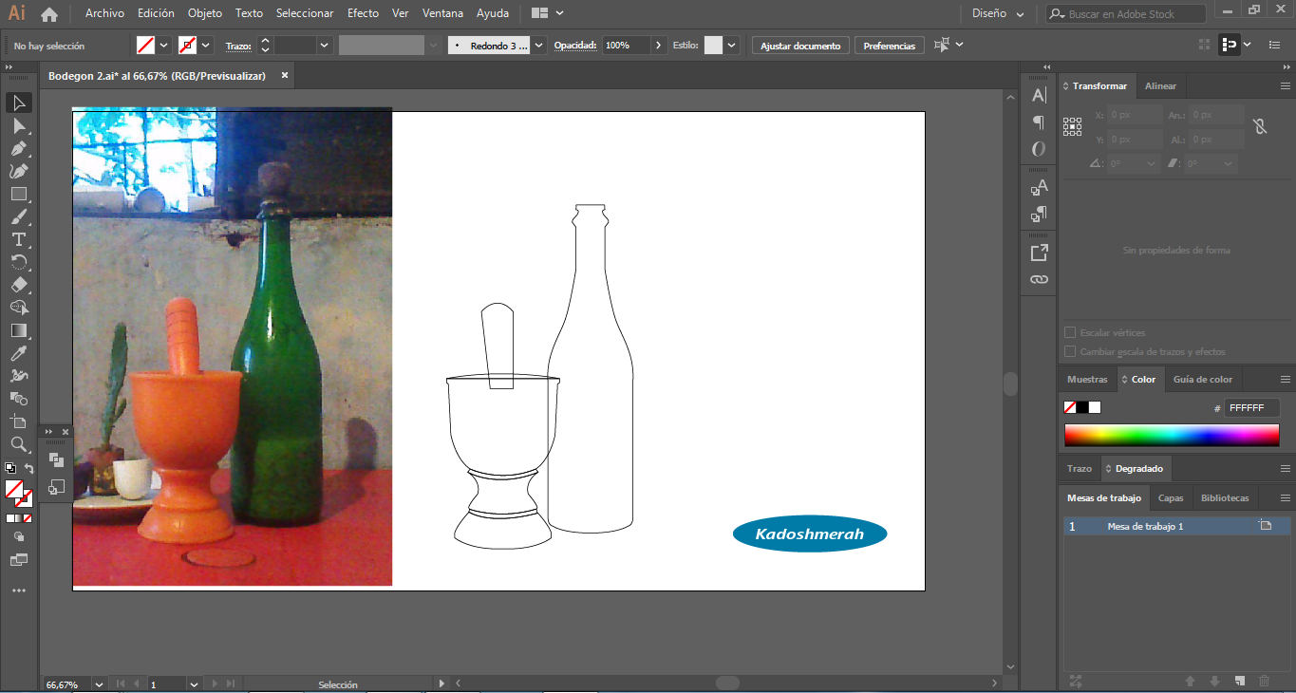Swap fill and stroke colors arrow
Image resolution: width=1296 pixels, height=693 pixels.
click(28, 468)
